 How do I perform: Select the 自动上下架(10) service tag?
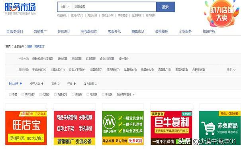77,70
